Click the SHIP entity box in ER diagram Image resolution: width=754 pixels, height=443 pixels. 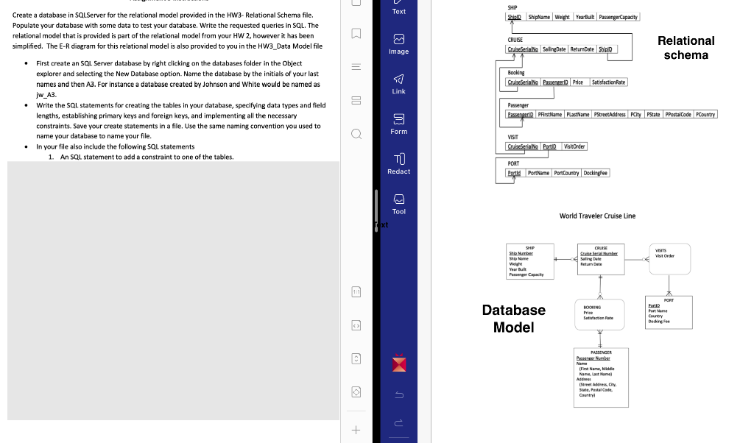530,261
